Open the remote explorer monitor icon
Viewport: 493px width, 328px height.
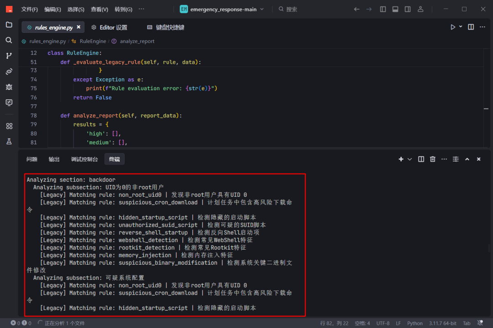click(9, 102)
